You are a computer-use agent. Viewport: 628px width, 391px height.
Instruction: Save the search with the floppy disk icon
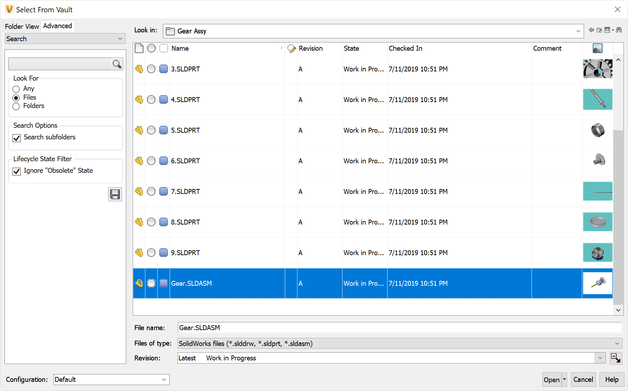click(x=115, y=194)
